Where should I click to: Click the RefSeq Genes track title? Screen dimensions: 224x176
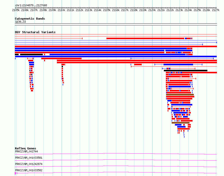click(x=25, y=148)
